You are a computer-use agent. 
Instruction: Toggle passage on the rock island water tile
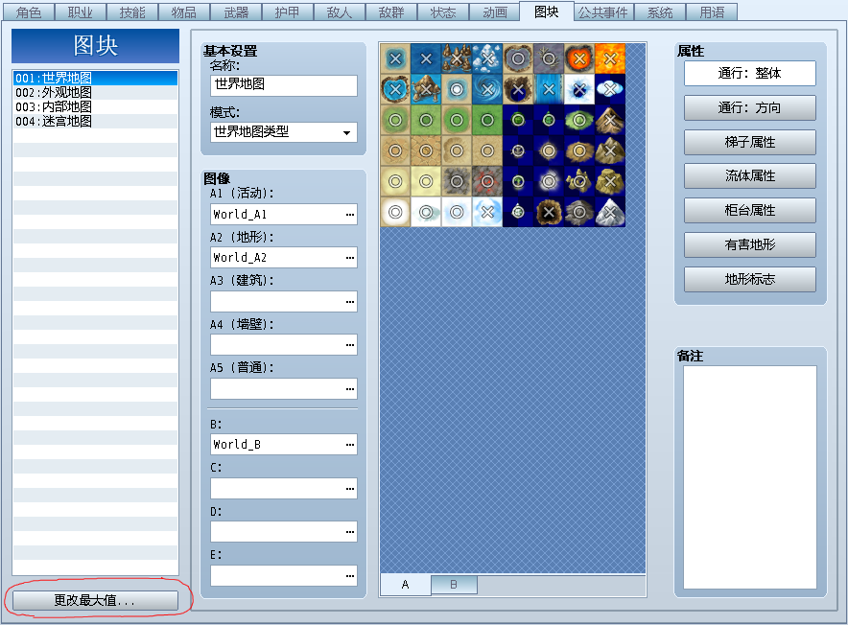[x=426, y=89]
